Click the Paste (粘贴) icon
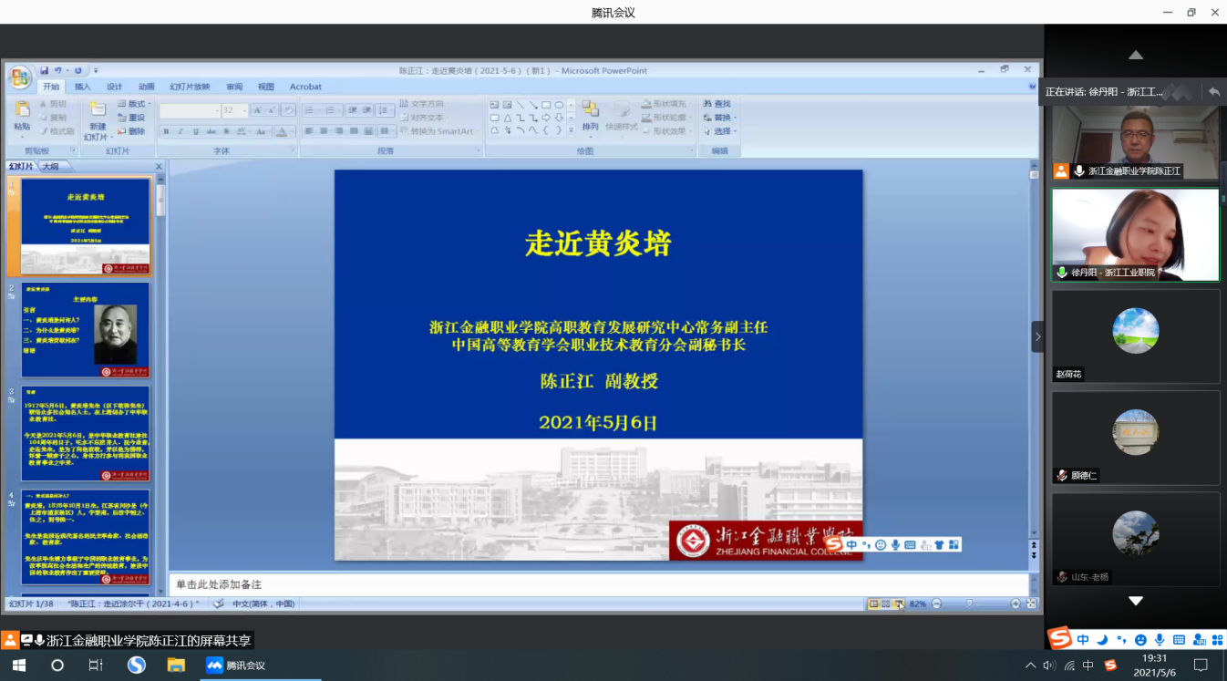 (x=22, y=110)
